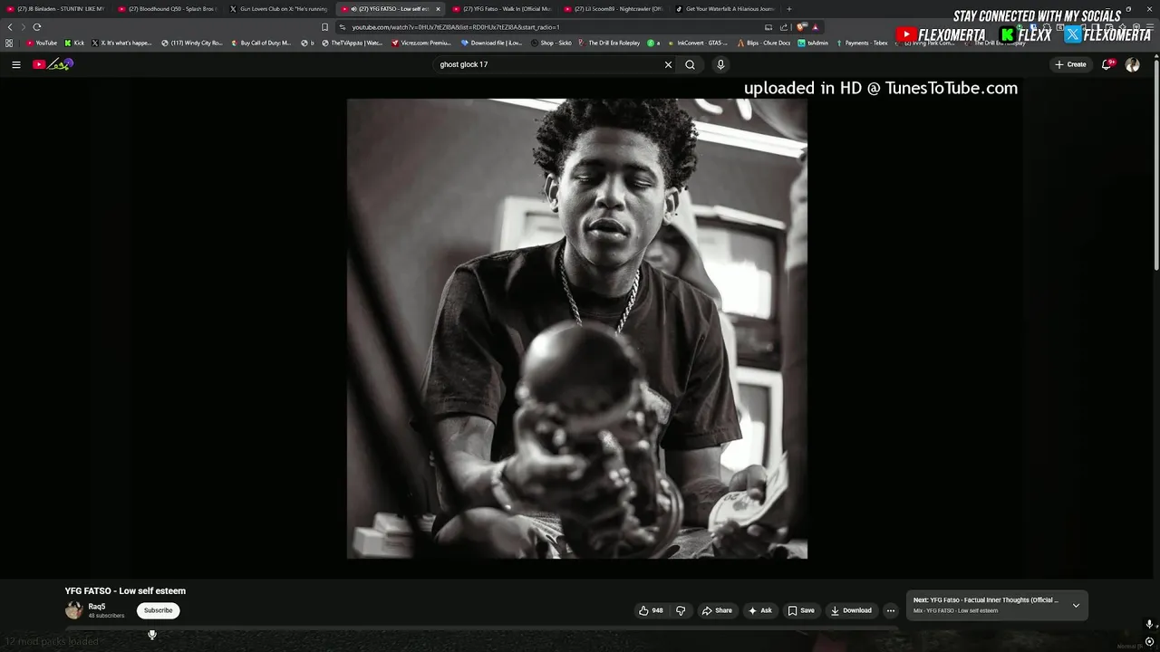Viewport: 1160px width, 652px height.
Task: Open the X 'It's what's happening' bookmark
Action: 121,43
